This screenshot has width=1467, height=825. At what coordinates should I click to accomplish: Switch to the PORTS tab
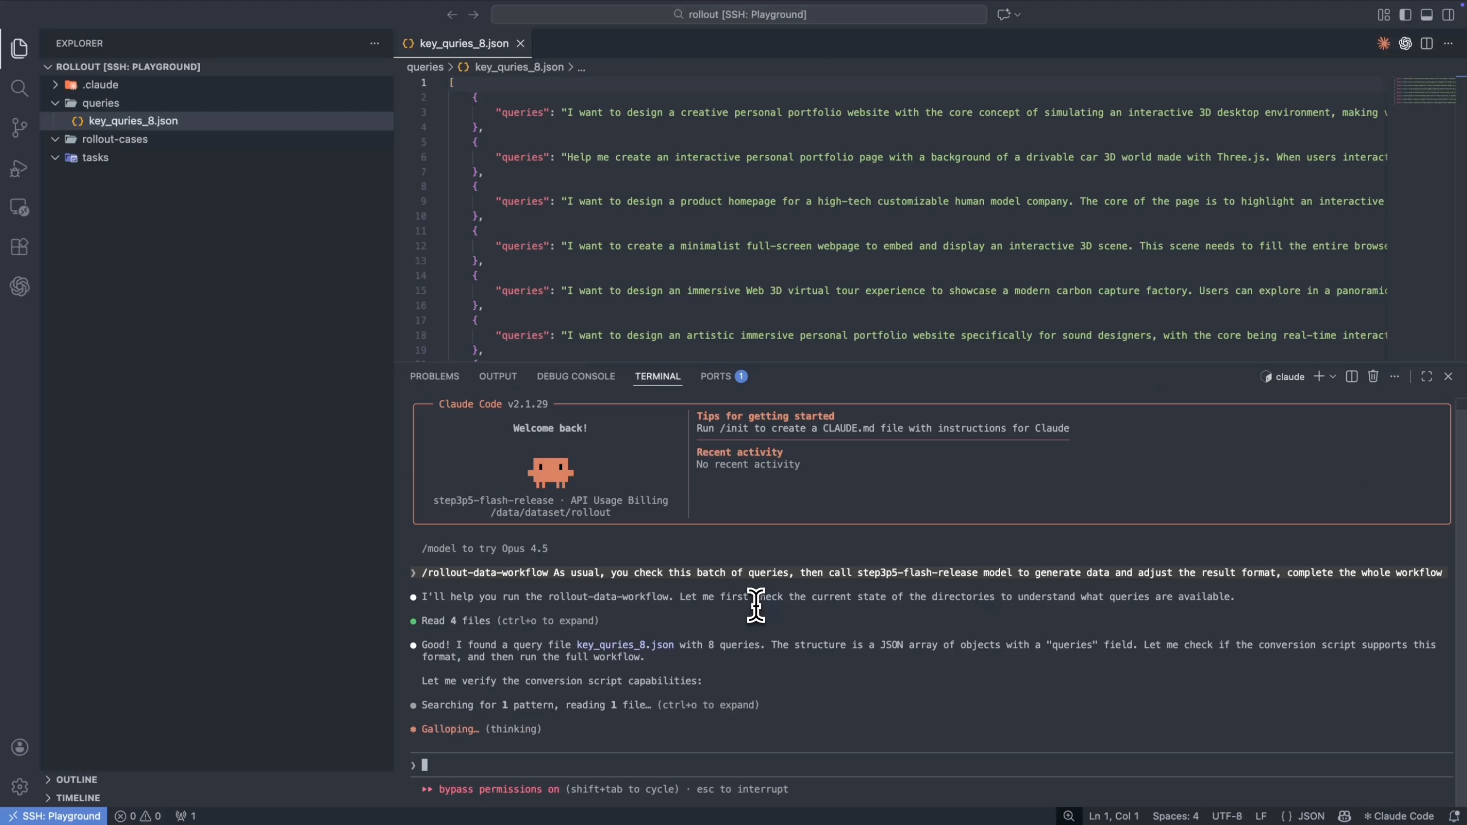coord(715,376)
